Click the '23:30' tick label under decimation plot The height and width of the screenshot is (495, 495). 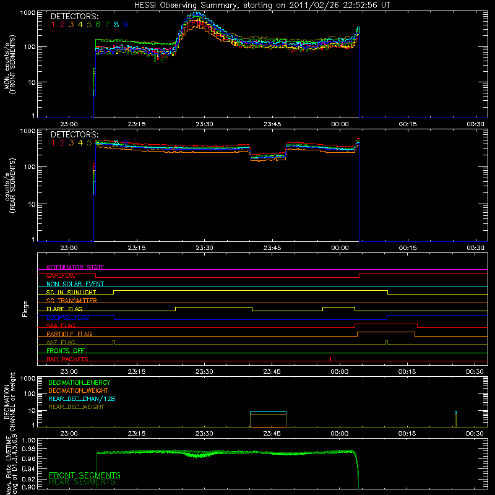[x=204, y=434]
